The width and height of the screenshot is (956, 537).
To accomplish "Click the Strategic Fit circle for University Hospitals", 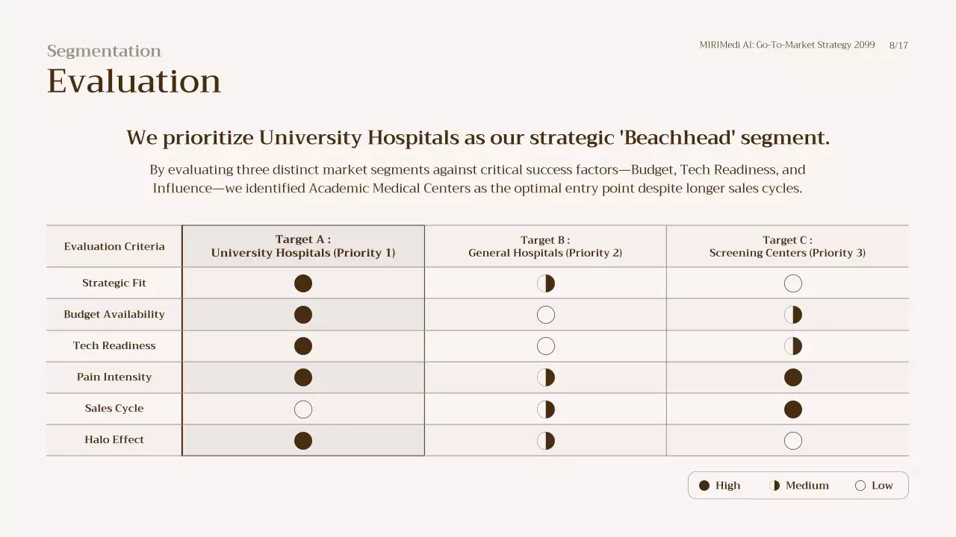I will (303, 283).
